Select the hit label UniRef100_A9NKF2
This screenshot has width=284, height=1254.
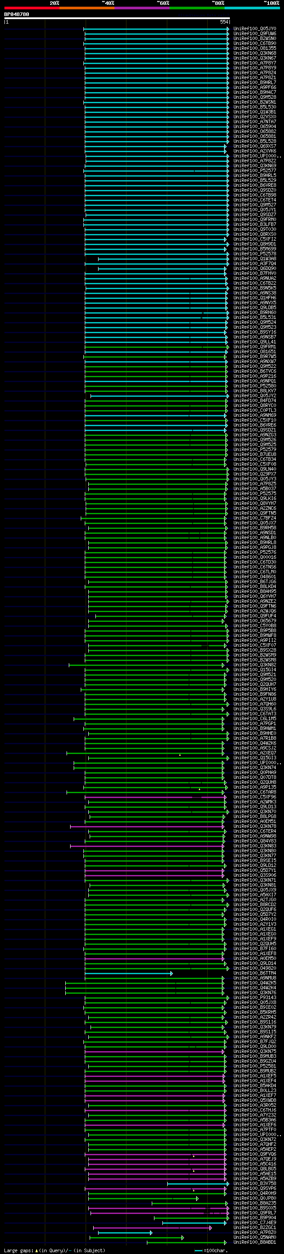tap(255, 1037)
